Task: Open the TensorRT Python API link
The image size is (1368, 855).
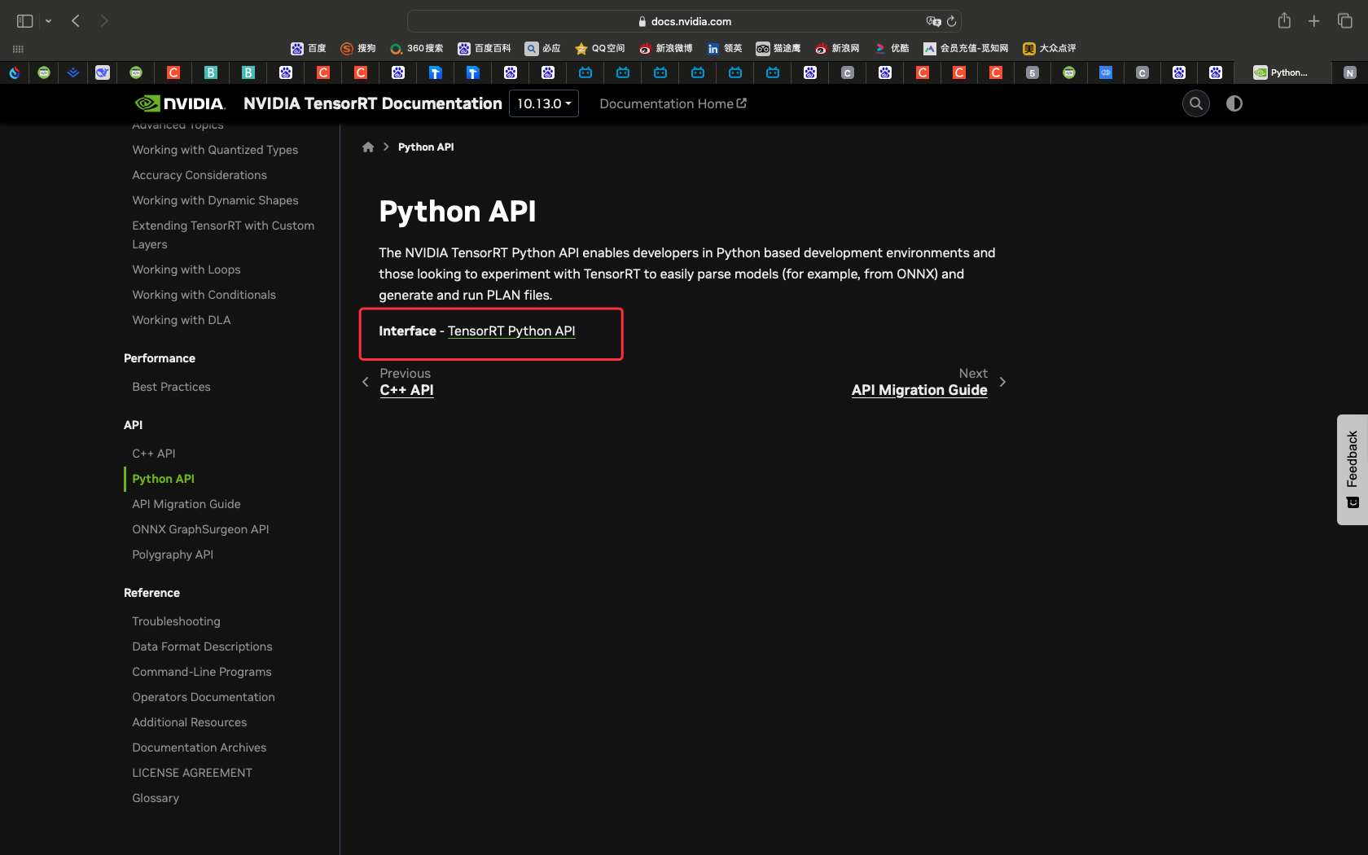Action: 511,331
